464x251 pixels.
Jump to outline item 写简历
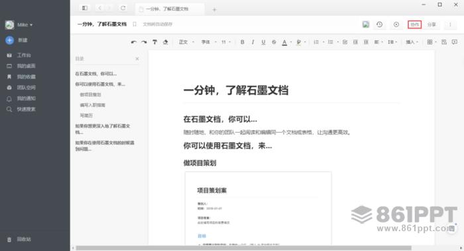coord(86,116)
